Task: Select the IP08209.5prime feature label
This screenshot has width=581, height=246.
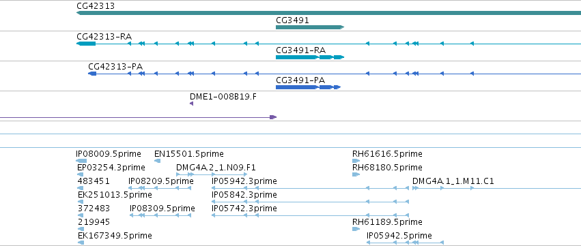Action: click(161, 181)
